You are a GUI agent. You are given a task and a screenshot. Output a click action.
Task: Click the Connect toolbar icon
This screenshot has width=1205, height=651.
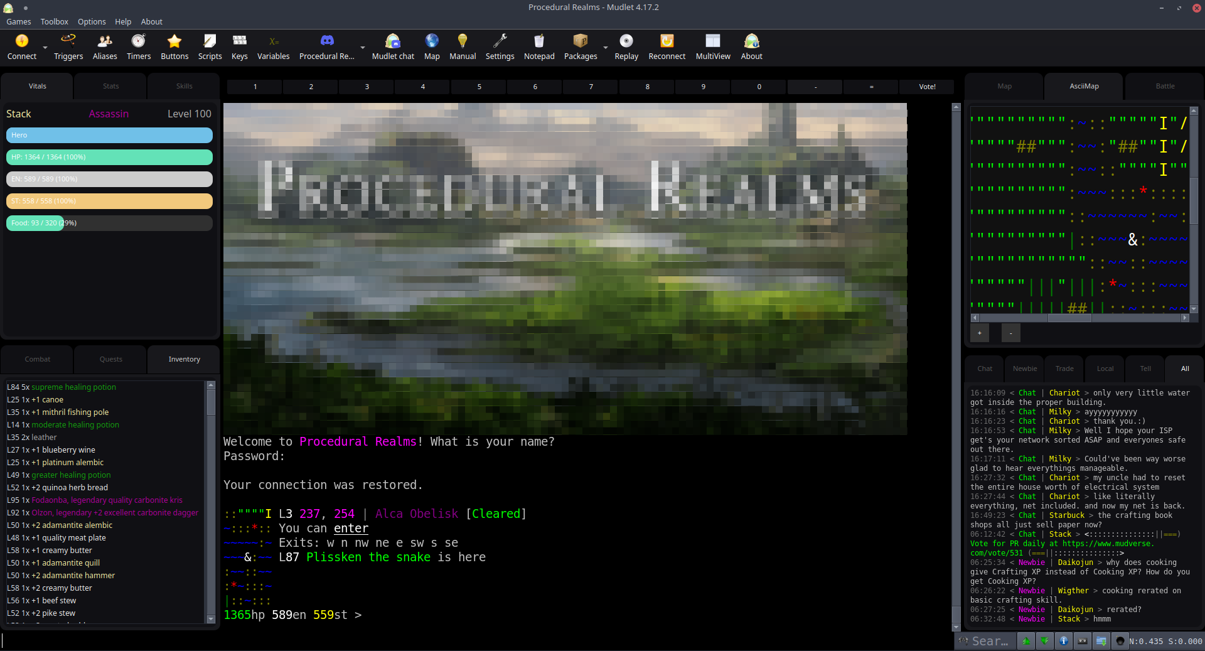(22, 47)
